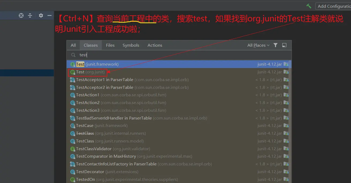Click < 1.8 > (rt.jar) label on TestAction2 row
Screen dimensions: 351x183
point(269,103)
